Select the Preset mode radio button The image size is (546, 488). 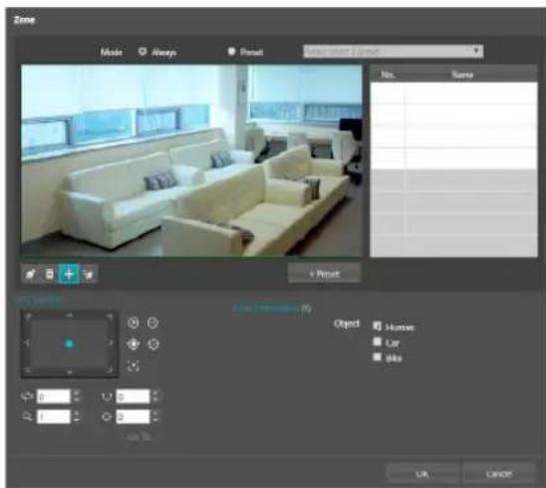click(231, 52)
